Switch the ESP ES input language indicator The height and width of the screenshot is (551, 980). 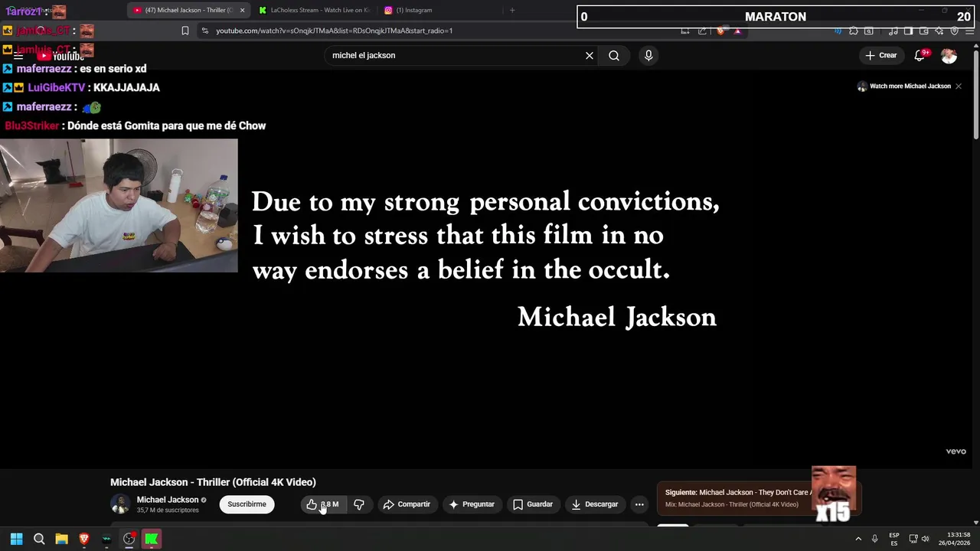[x=894, y=539]
